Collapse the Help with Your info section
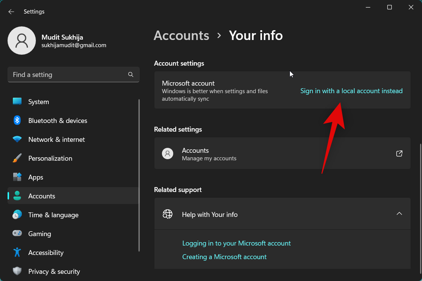Image resolution: width=422 pixels, height=281 pixels. 399,213
